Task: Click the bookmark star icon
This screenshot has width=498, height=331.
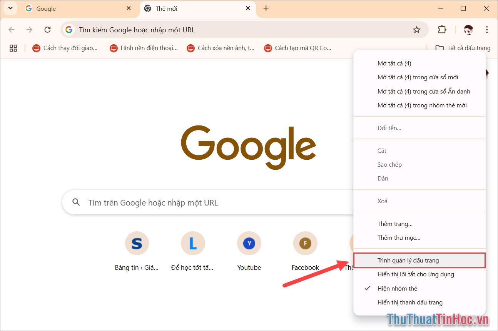Action: pos(416,30)
